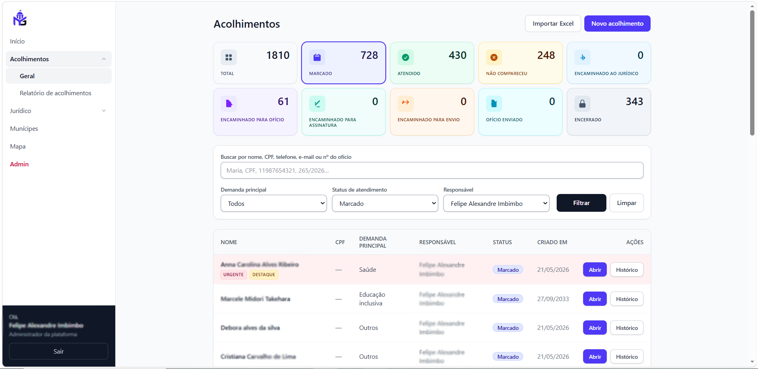
Task: Click the Novo acolhimento button
Action: pyautogui.click(x=617, y=24)
